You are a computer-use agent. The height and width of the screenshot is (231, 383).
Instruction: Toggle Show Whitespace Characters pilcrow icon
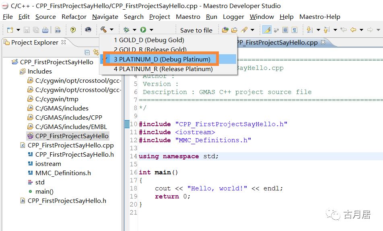click(x=294, y=30)
